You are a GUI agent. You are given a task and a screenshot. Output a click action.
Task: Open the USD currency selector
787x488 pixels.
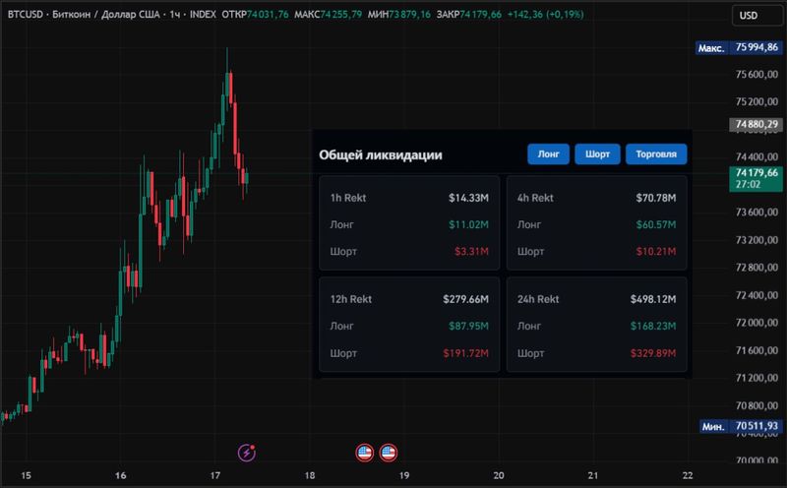[749, 16]
